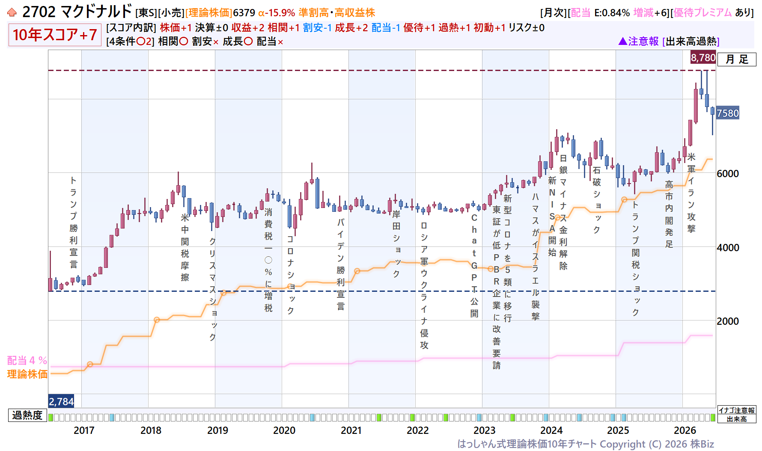Image resolution: width=762 pixels, height=451 pixels.
Task: Click the 岸田ショック event label
Action: tap(396, 244)
